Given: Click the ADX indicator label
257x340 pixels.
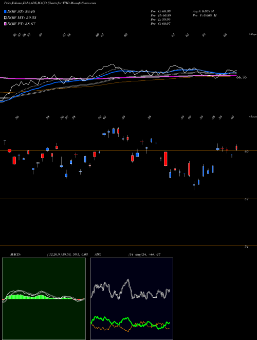Looking at the screenshot, I should pyautogui.click(x=98, y=254).
